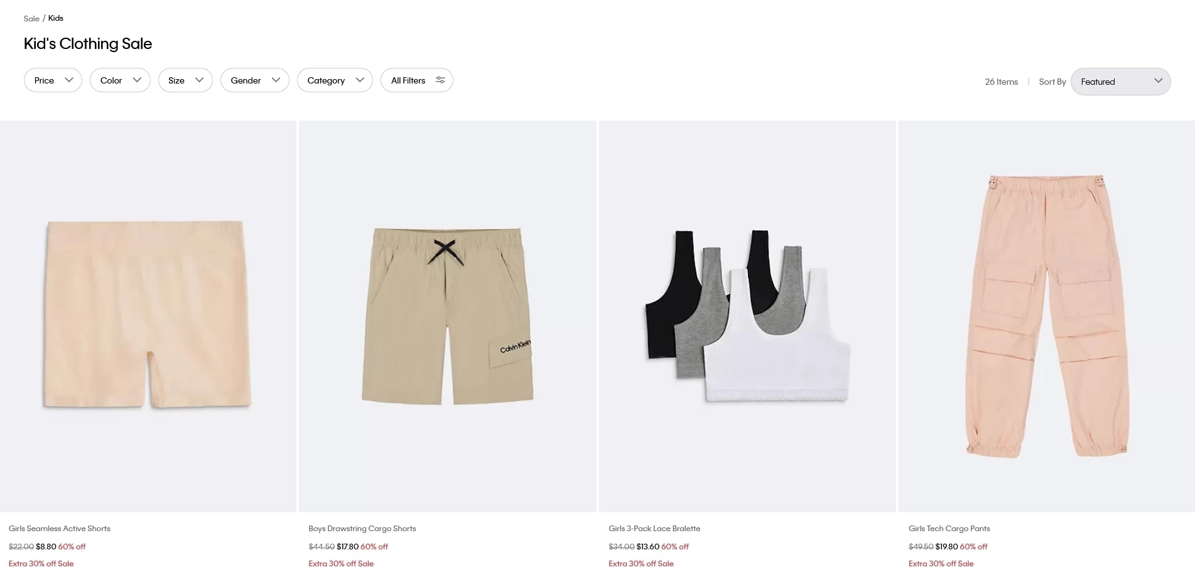Expand the Category filter dropdown
1195x582 pixels.
tap(335, 80)
